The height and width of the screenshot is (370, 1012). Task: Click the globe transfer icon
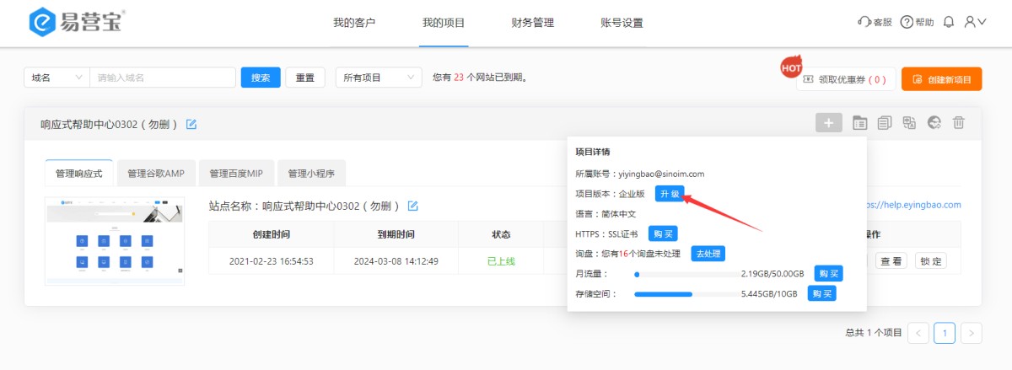click(934, 123)
